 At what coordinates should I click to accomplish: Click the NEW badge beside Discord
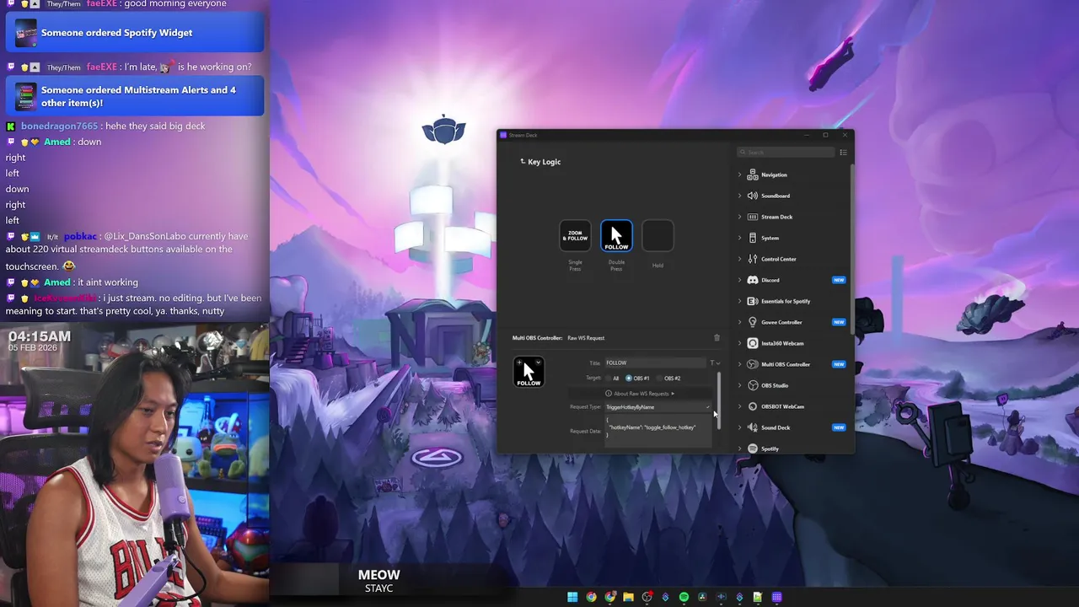click(839, 280)
